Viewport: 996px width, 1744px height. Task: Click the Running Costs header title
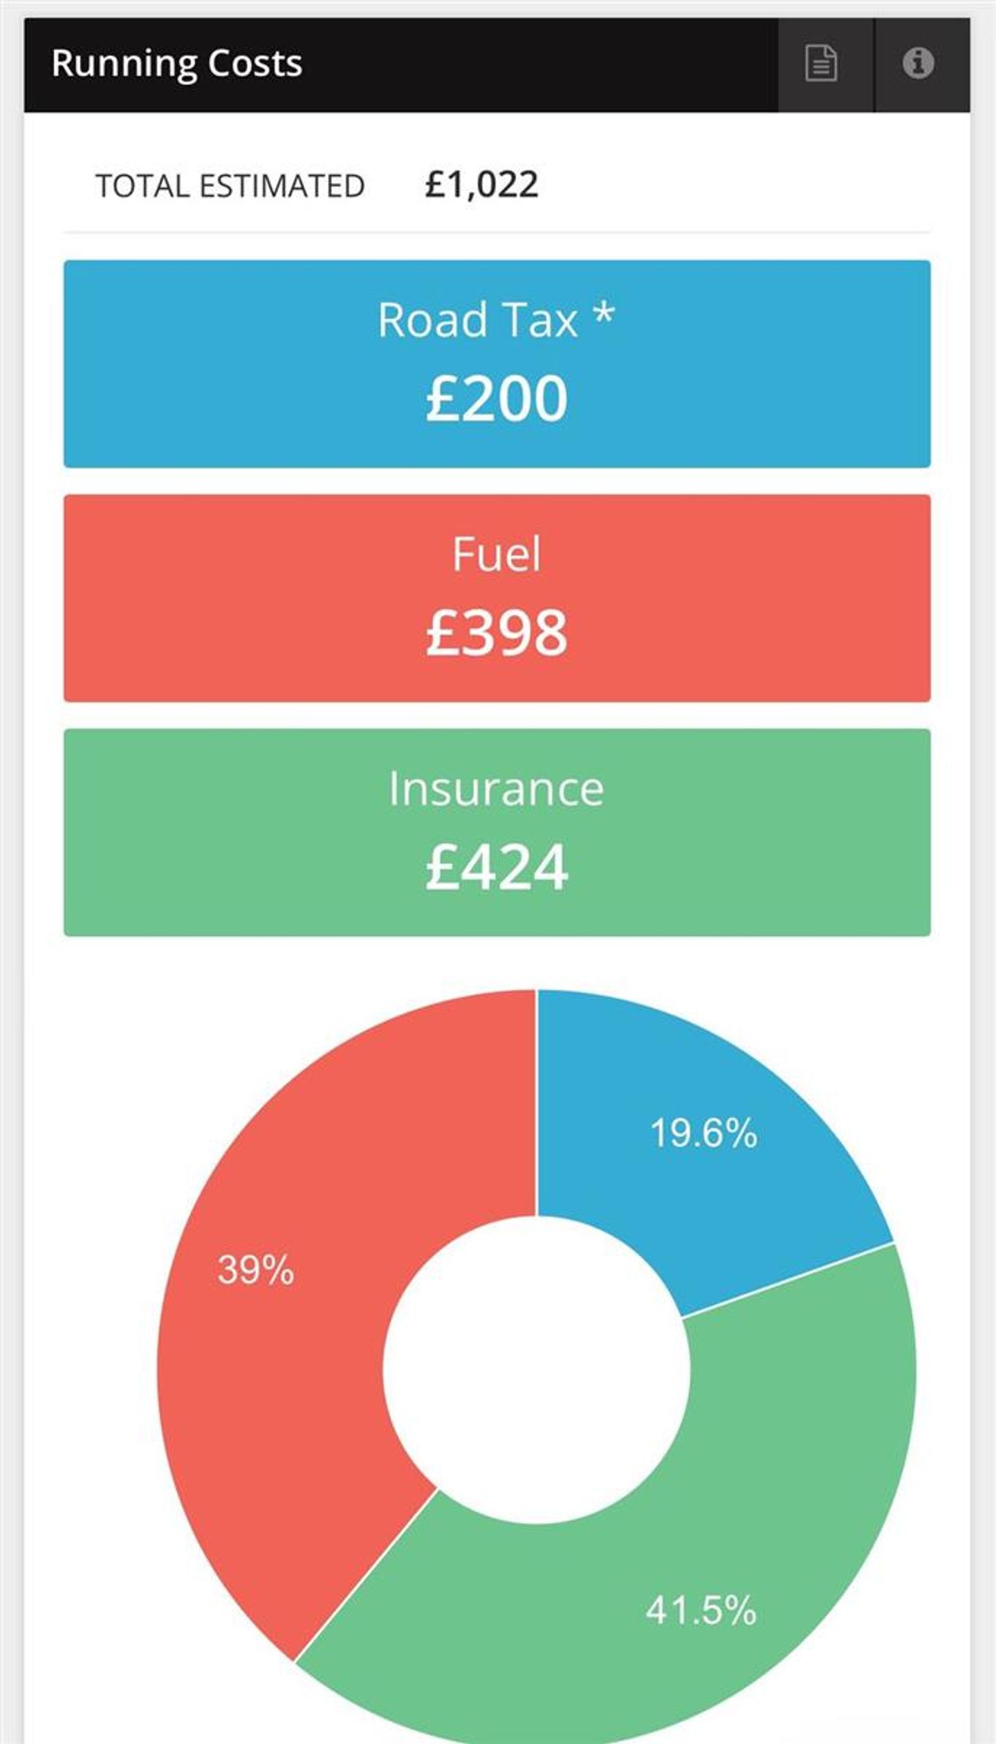176,64
